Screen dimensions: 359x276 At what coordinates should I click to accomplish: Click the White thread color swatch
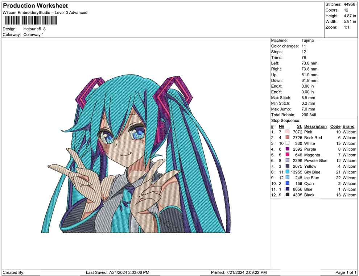tap(288, 143)
